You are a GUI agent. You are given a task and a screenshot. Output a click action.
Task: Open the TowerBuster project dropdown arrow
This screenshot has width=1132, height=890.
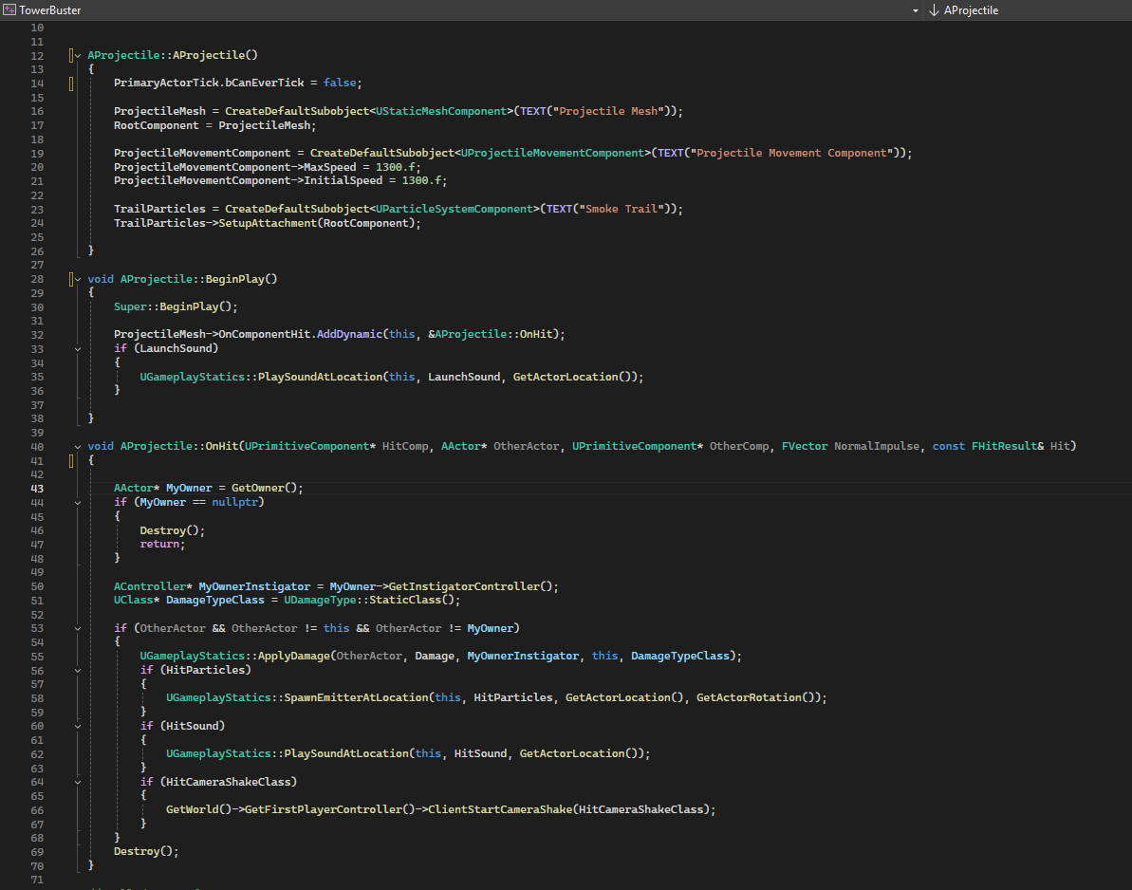click(915, 10)
